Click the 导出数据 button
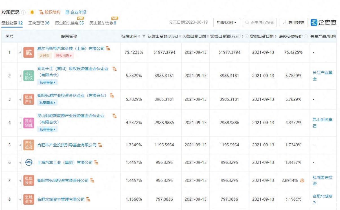The height and width of the screenshot is (210, 340). tap(294, 23)
